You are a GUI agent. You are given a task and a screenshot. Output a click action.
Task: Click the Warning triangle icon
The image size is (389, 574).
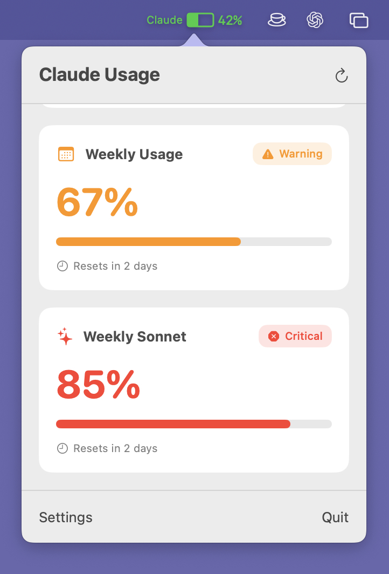click(x=268, y=154)
